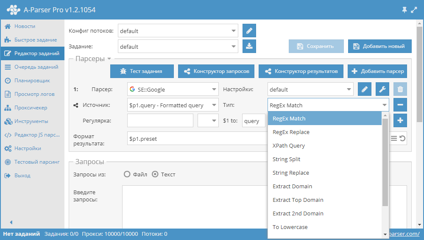
Task: Open Конструктор запросов
Action: point(216,71)
